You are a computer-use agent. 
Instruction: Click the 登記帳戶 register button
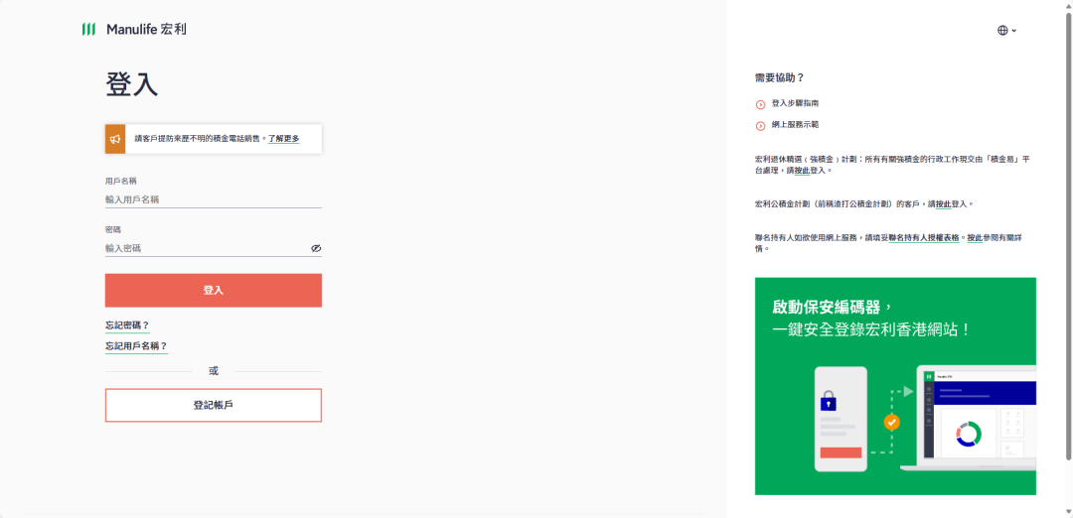click(214, 405)
